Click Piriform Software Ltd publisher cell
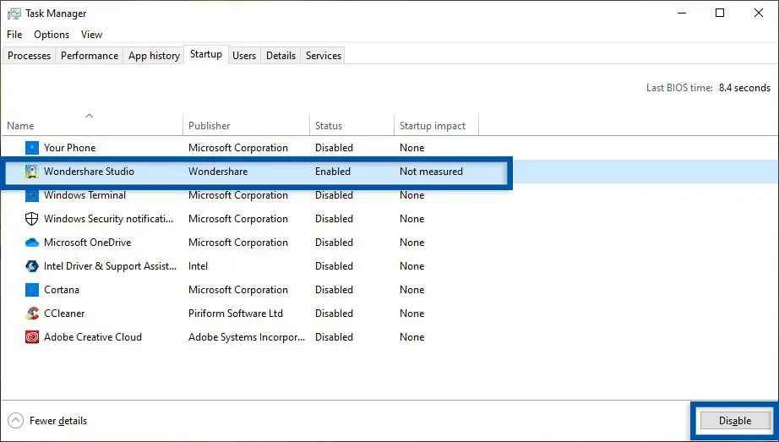Image resolution: width=779 pixels, height=442 pixels. click(236, 314)
